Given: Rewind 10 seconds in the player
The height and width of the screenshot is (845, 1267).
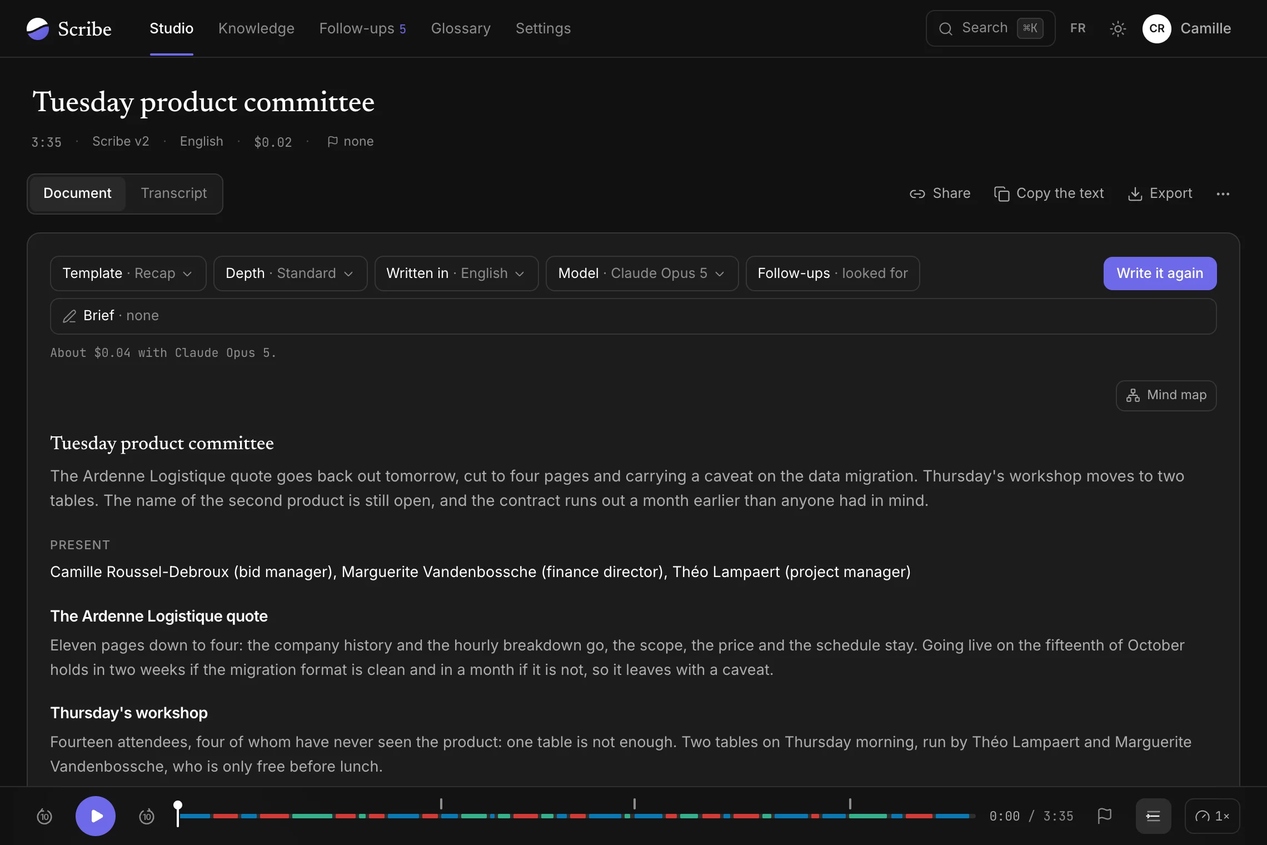Looking at the screenshot, I should [x=44, y=816].
